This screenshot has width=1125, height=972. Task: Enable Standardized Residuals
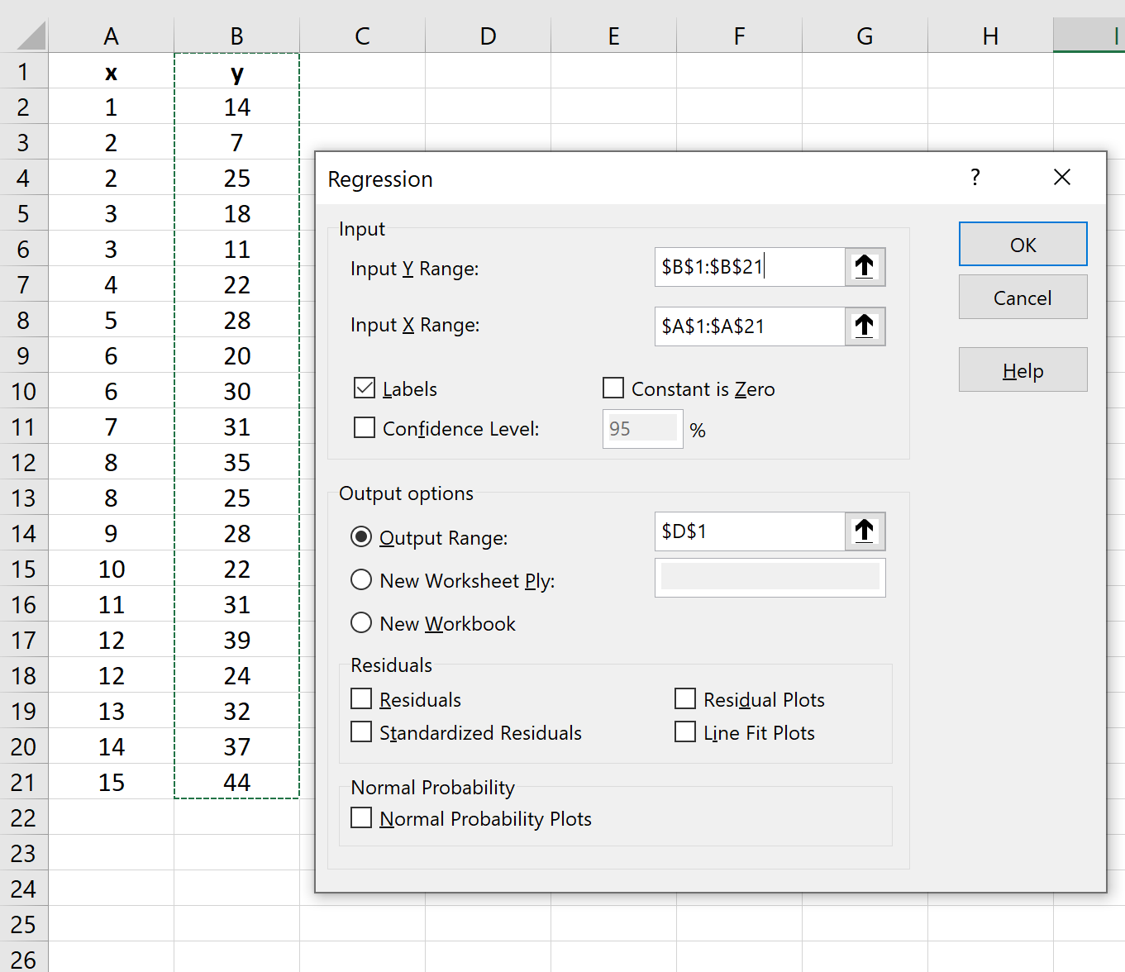coord(360,731)
